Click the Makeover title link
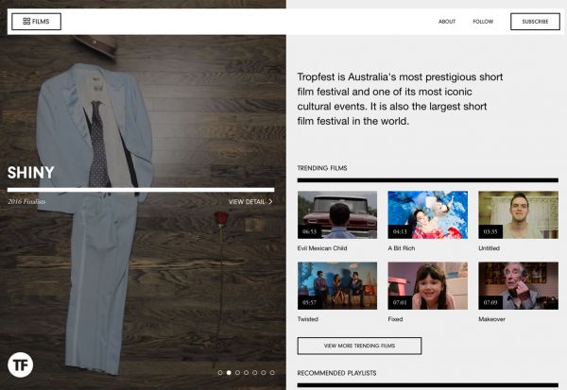This screenshot has width=567, height=390. (491, 319)
